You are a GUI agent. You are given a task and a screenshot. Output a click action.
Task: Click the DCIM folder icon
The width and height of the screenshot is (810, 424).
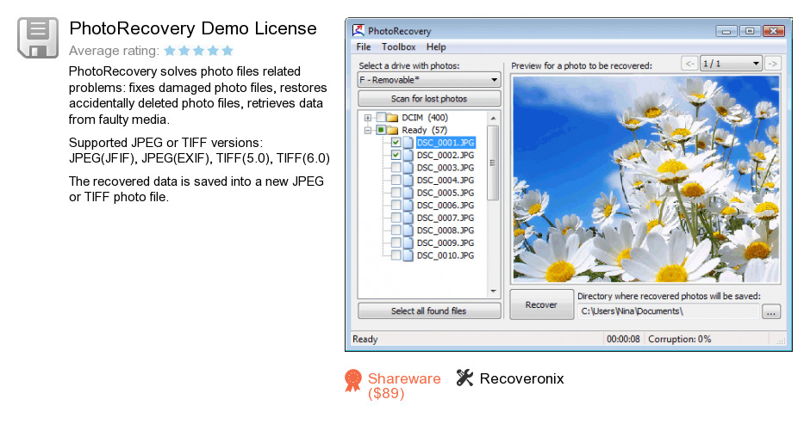tap(392, 118)
